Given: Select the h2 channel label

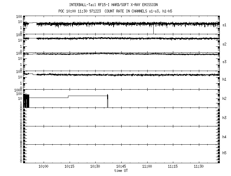Looking at the screenshot, I should (224, 99).
